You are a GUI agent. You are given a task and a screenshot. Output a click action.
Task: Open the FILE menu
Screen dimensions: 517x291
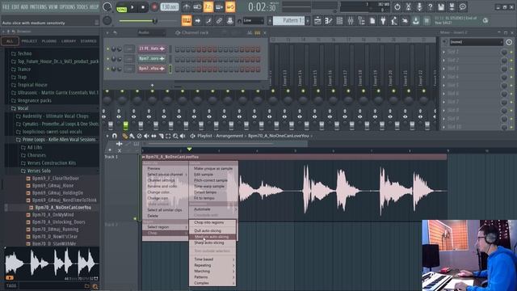(x=6, y=7)
